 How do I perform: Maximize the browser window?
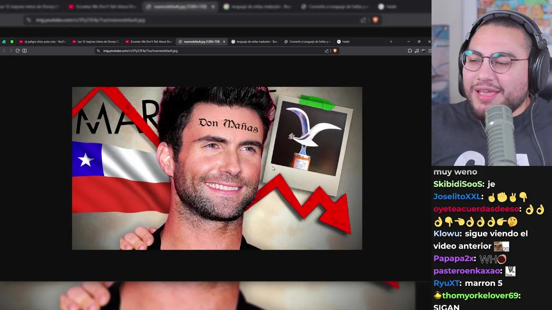419,42
